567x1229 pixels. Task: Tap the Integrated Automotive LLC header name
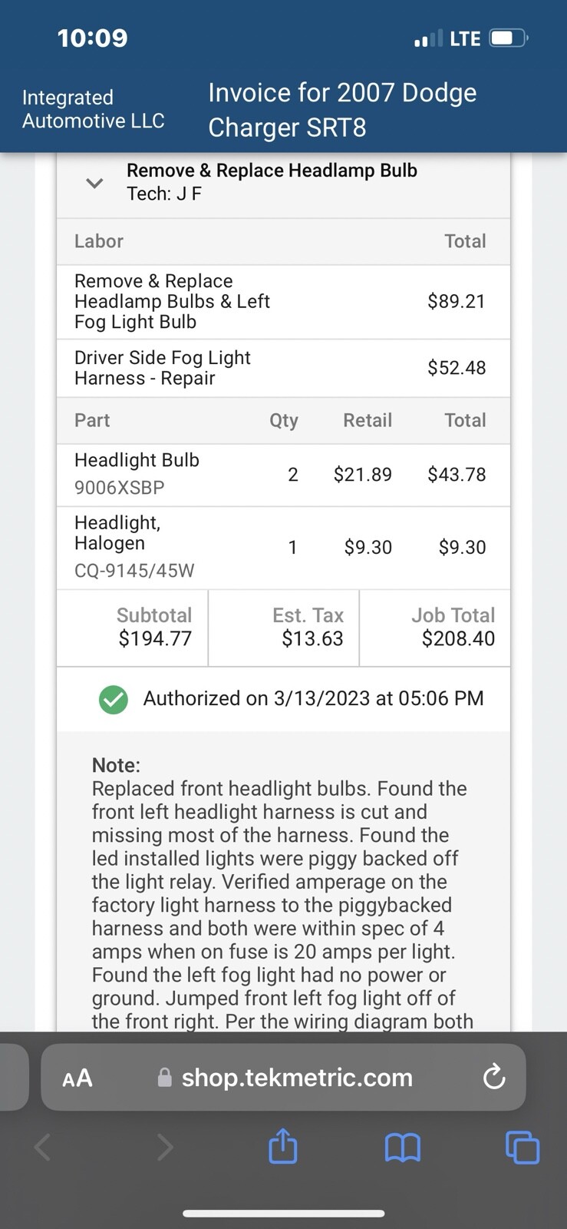pos(93,109)
